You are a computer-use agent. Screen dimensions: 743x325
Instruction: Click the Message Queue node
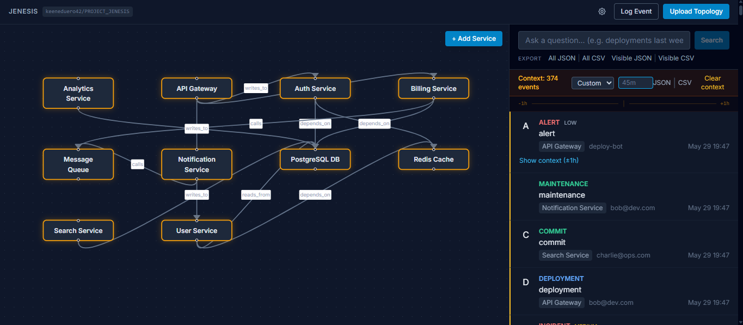pos(78,164)
